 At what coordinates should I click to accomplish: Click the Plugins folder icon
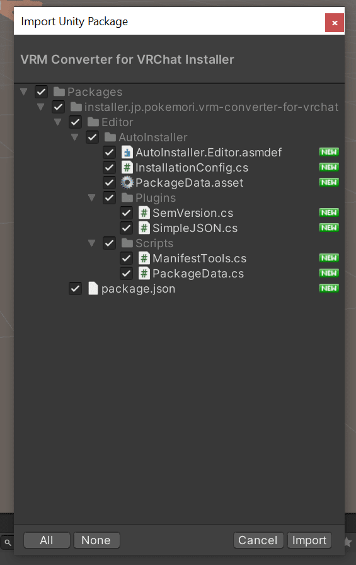coord(127,198)
